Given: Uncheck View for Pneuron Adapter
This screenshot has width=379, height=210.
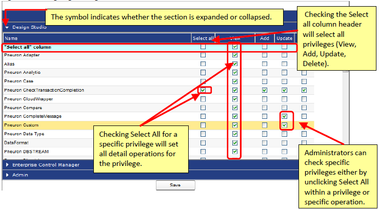Looking at the screenshot, I should pyautogui.click(x=235, y=55).
